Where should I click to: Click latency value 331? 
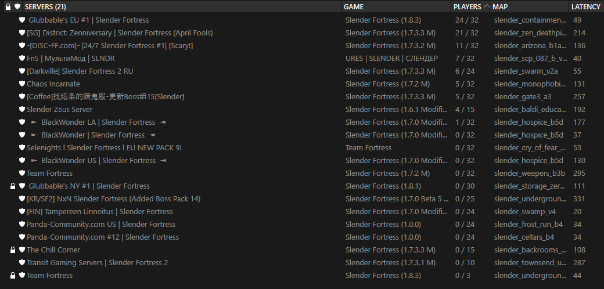click(x=579, y=198)
